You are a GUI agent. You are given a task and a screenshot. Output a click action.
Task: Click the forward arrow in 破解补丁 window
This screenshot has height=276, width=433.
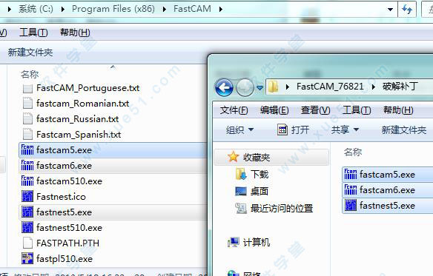pos(245,87)
